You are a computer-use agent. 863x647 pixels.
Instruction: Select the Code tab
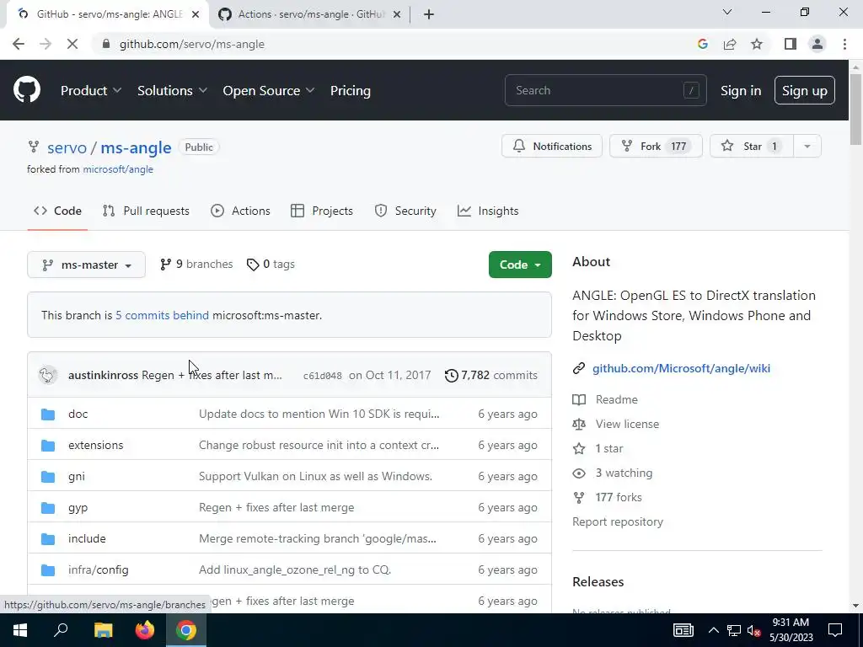[57, 211]
